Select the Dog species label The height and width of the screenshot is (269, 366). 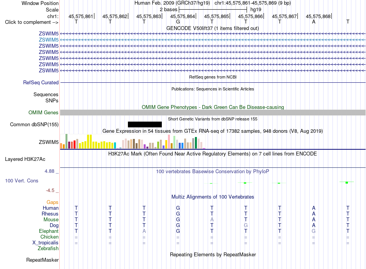point(54,226)
